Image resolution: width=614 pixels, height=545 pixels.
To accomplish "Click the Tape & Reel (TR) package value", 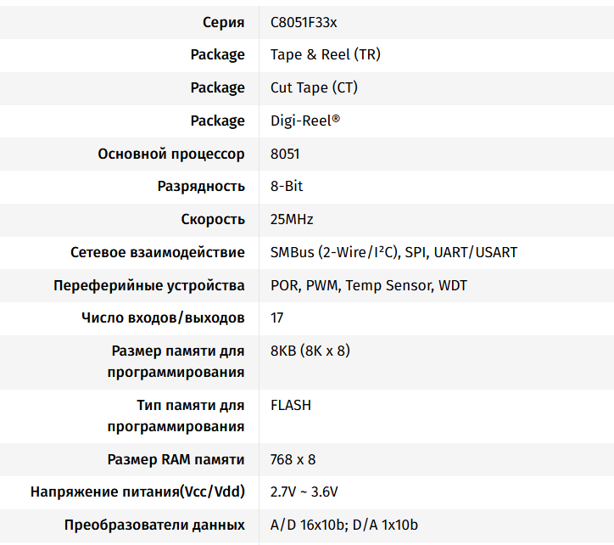I will [x=325, y=55].
